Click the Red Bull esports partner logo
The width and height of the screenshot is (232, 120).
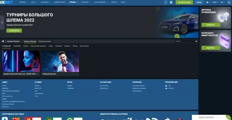coord(180,118)
